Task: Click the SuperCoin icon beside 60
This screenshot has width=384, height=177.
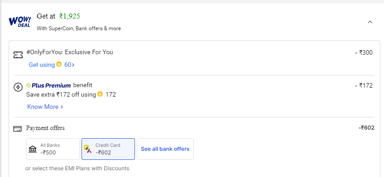Action: point(59,64)
